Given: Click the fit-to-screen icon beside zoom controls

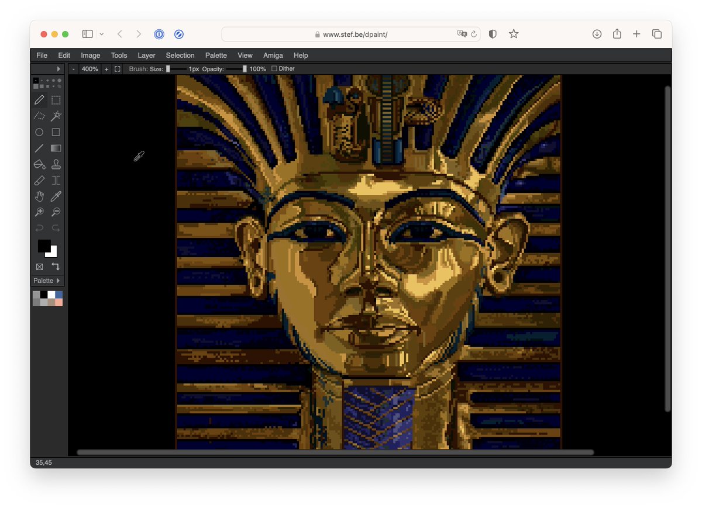Looking at the screenshot, I should click(x=118, y=69).
